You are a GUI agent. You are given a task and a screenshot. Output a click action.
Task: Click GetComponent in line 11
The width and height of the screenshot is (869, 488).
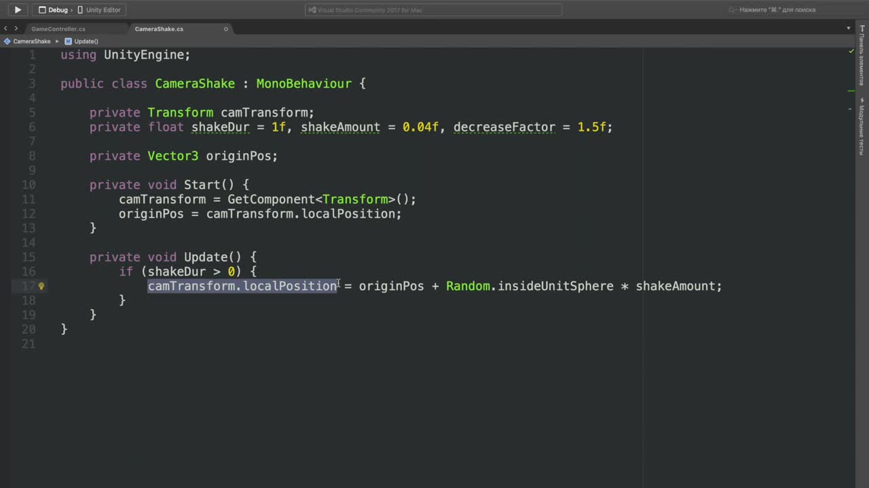pyautogui.click(x=271, y=199)
